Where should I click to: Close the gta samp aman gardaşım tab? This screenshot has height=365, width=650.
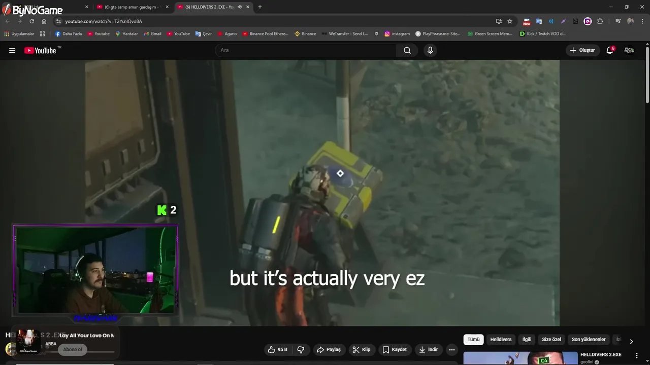(x=167, y=7)
